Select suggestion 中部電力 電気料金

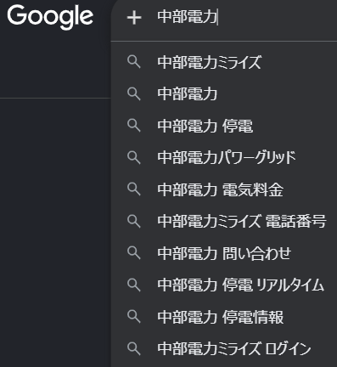click(224, 189)
